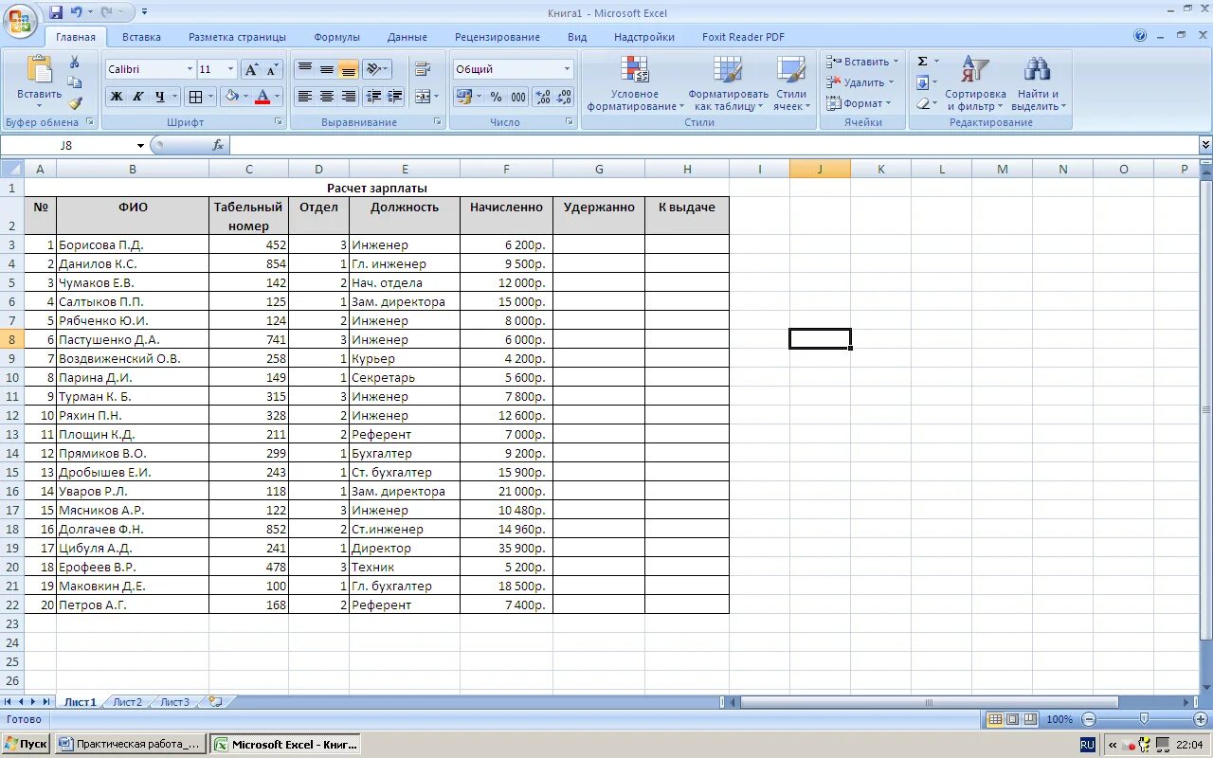Click Формат in Ячейки group
1213x758 pixels.
(x=859, y=103)
